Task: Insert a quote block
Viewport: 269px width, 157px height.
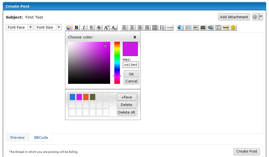Action: (x=226, y=27)
